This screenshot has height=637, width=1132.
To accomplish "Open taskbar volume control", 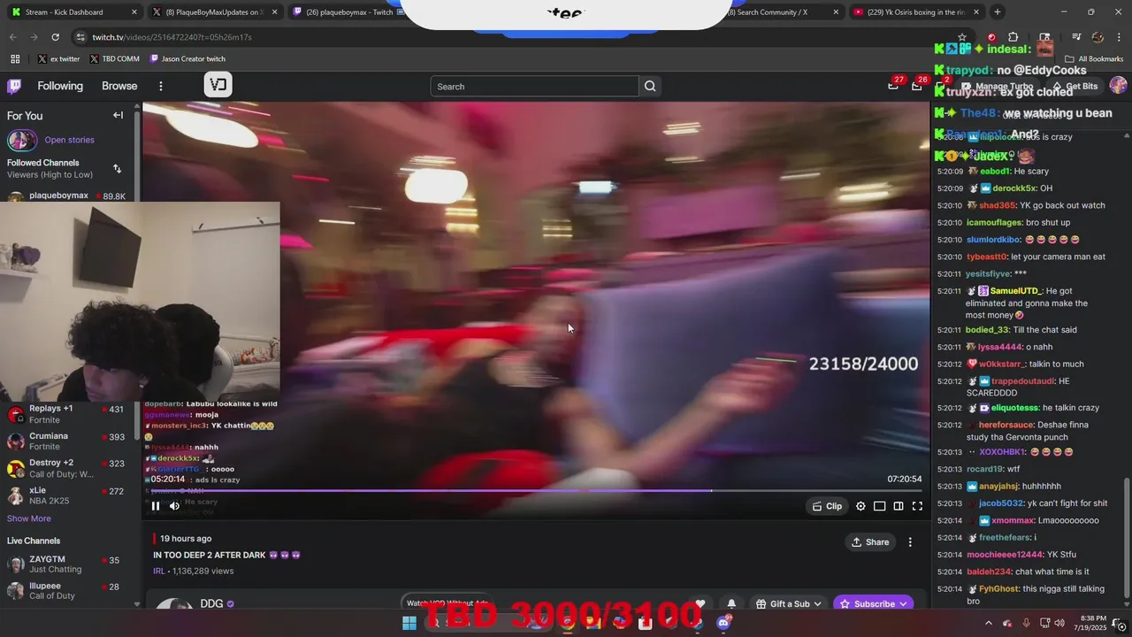I will pyautogui.click(x=1059, y=623).
